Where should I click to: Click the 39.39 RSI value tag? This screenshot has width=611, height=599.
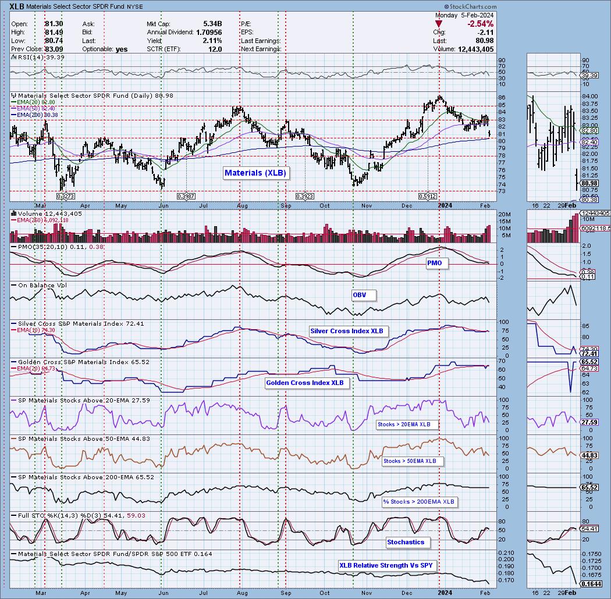[589, 75]
